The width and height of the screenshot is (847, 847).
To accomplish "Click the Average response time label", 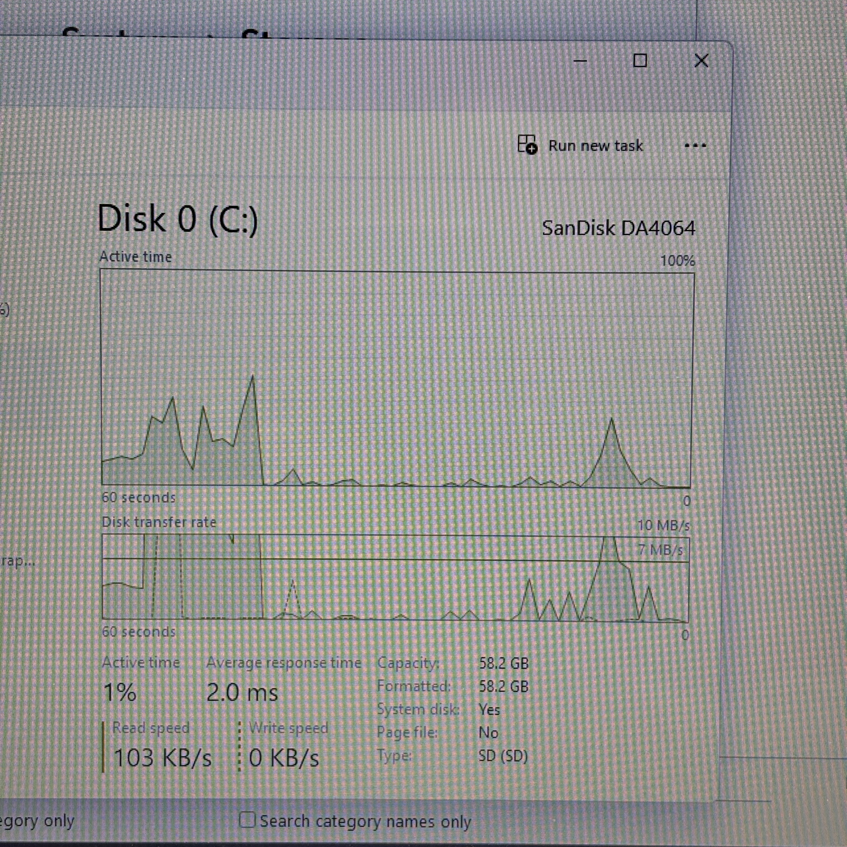I will (x=284, y=662).
